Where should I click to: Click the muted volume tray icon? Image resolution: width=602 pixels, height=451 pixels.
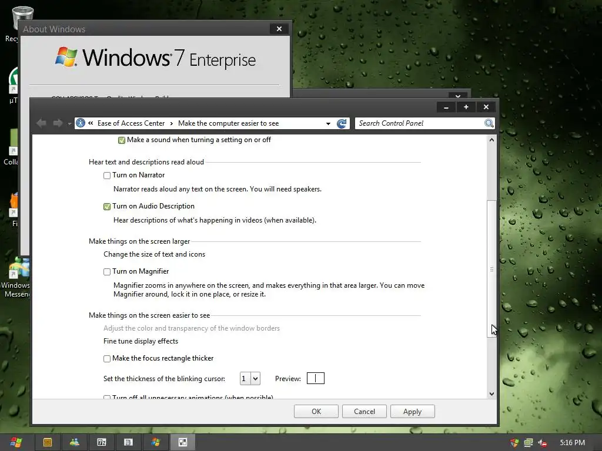tap(543, 443)
